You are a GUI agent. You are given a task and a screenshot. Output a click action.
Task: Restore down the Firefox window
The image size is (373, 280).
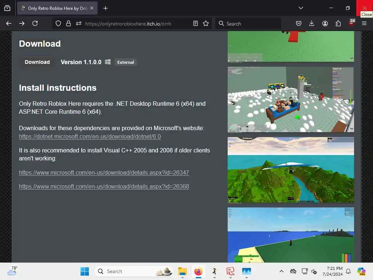[x=348, y=8]
